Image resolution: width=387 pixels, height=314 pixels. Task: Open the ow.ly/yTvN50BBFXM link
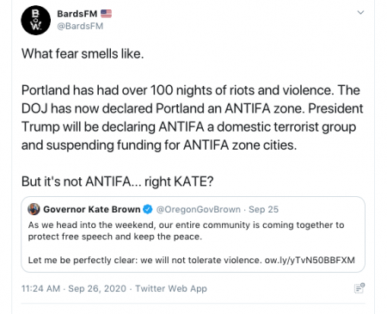[x=310, y=260]
